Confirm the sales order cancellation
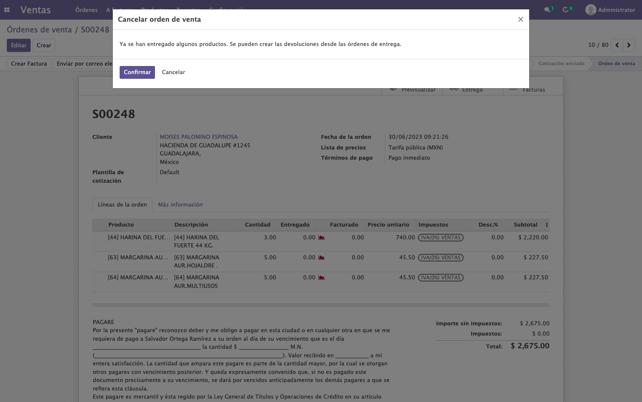The height and width of the screenshot is (402, 642). [x=137, y=72]
